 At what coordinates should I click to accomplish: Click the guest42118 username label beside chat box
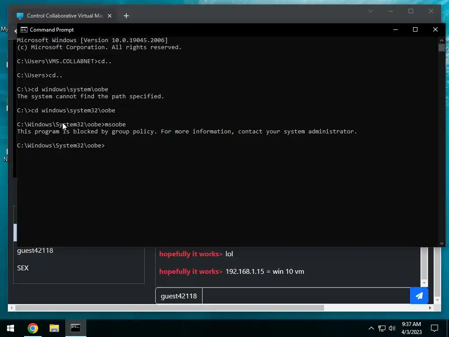[x=179, y=296]
